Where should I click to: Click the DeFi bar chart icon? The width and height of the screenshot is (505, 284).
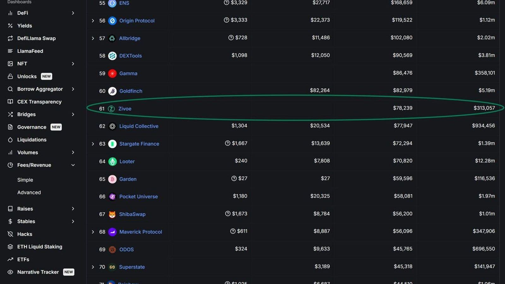[10, 13]
